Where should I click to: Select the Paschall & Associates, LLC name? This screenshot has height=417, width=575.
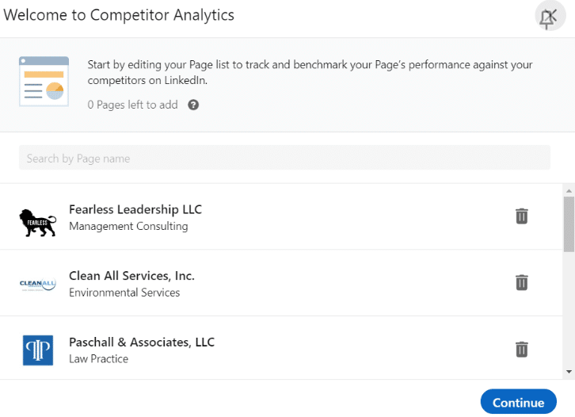pyautogui.click(x=142, y=342)
